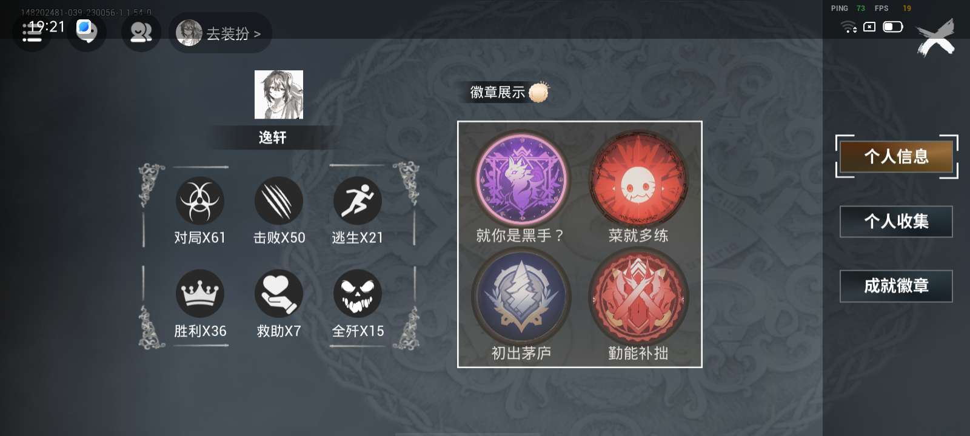Select the blue 初出茅庐 badge
The image size is (970, 436).
pos(521,296)
